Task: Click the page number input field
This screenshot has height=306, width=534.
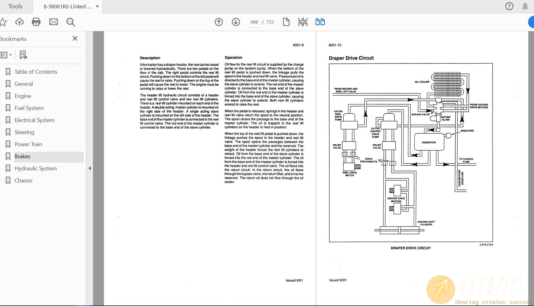Action: coord(254,22)
